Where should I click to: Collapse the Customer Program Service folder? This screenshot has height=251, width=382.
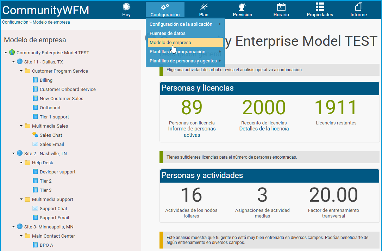click(21, 71)
